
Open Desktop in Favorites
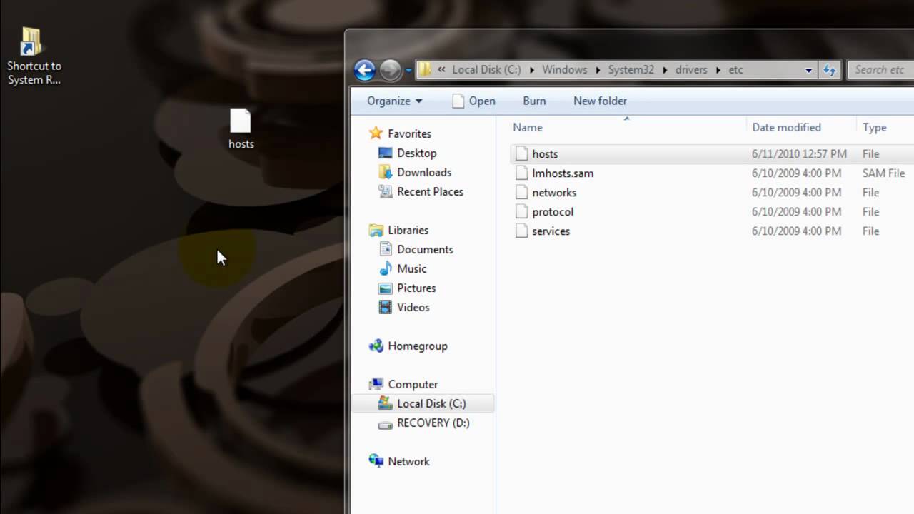[416, 153]
